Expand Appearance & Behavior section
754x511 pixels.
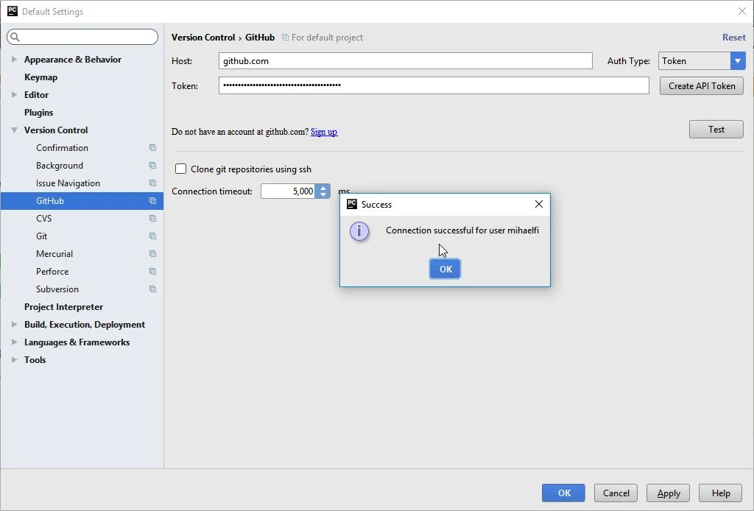pyautogui.click(x=15, y=59)
